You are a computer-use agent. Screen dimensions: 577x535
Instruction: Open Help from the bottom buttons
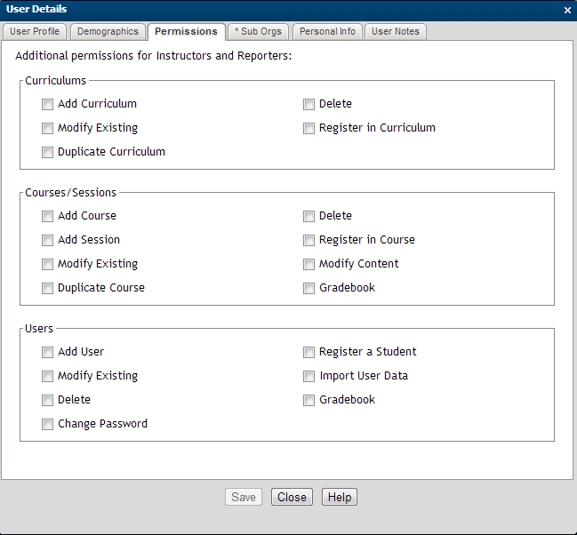[339, 498]
